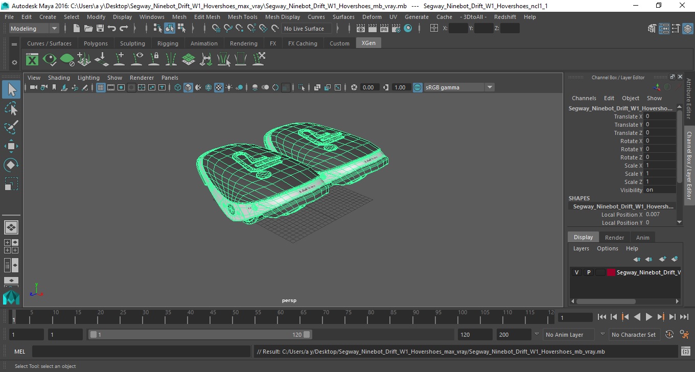Switch to the Rigging shelf tab
Viewport: 695px width, 372px height.
coord(168,43)
